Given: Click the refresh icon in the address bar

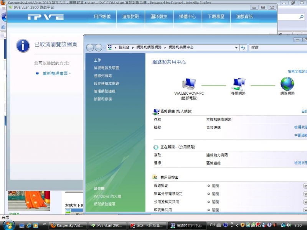Looking at the screenshot, I should [x=243, y=48].
